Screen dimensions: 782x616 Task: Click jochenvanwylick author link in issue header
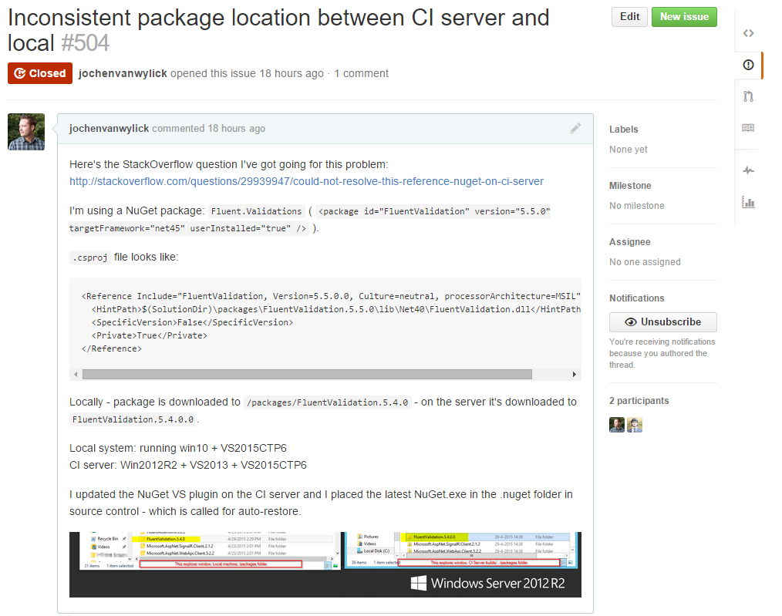click(123, 73)
